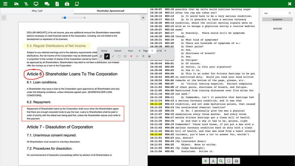Viewport: 295px width, 166px height.
Task: Select the highlighter marker tool
Action: tap(113, 56)
